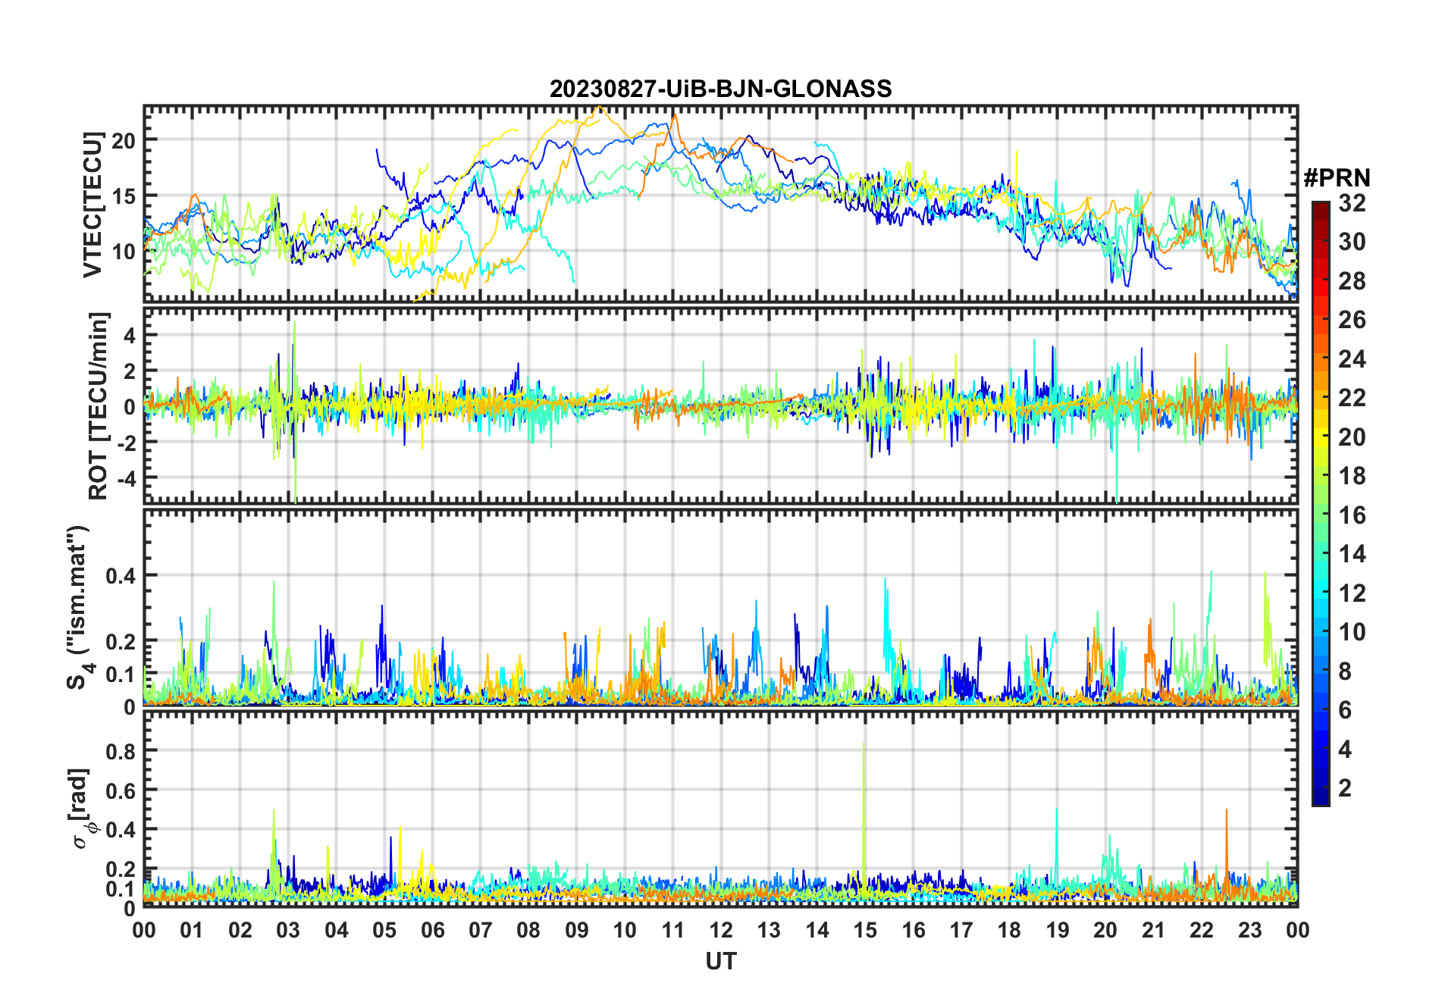The image size is (1442, 1008).
Task: Select the #PRN colorbar title
Action: pos(1337,178)
